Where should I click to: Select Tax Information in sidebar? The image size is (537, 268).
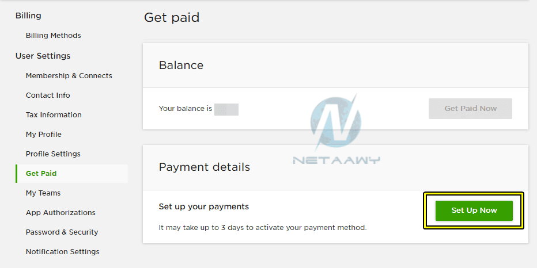tap(54, 115)
